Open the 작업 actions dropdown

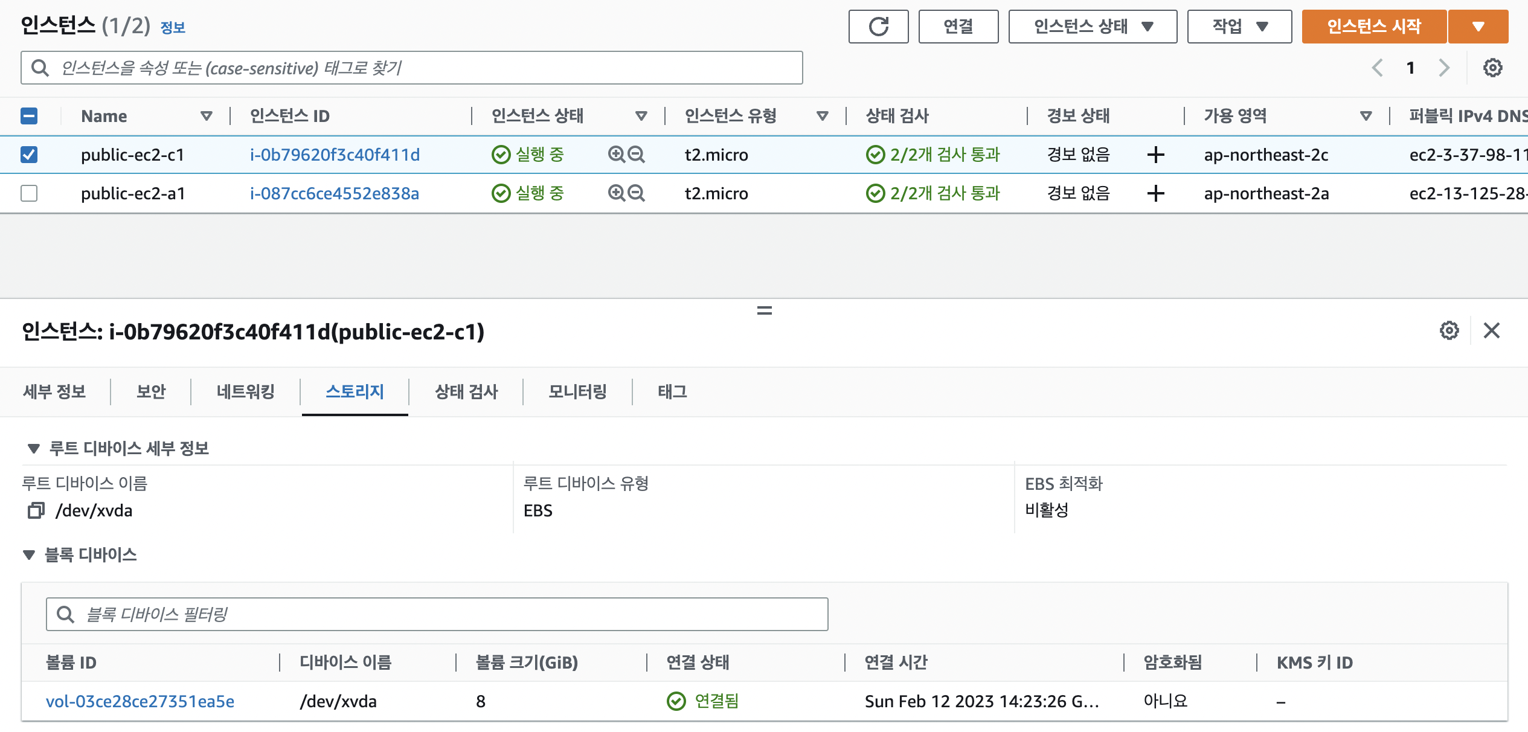(x=1239, y=27)
